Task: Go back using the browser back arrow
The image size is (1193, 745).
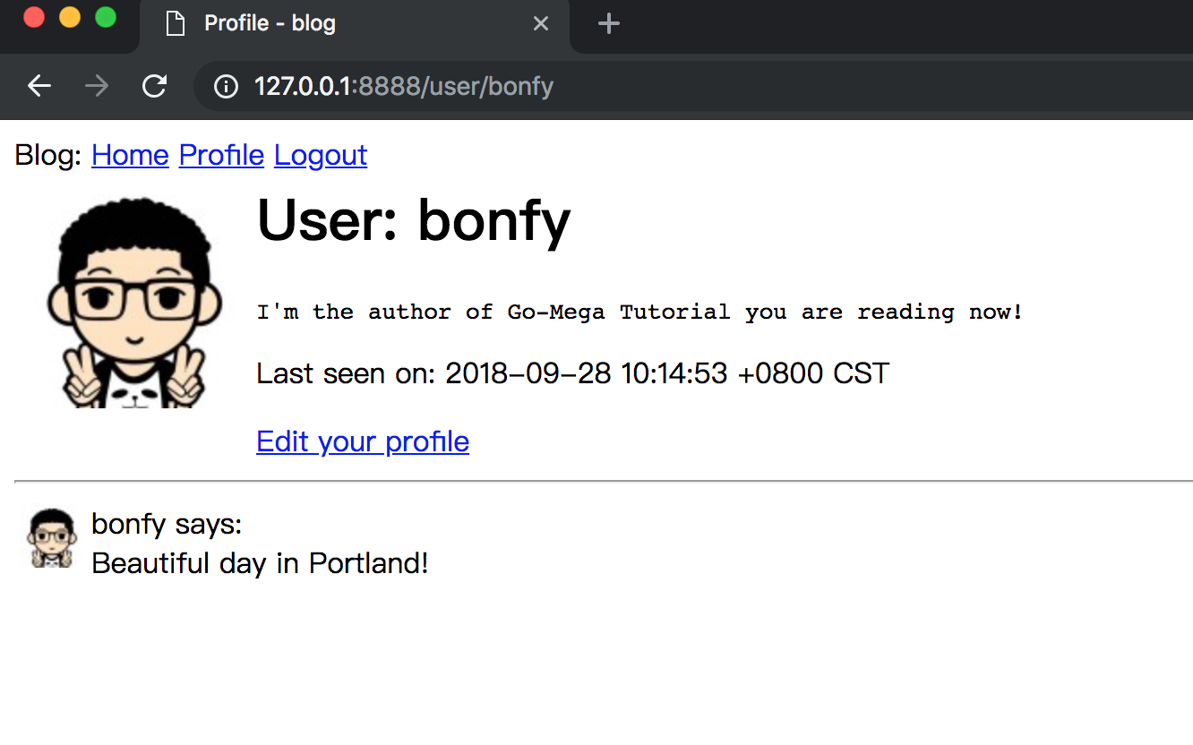Action: coord(39,86)
